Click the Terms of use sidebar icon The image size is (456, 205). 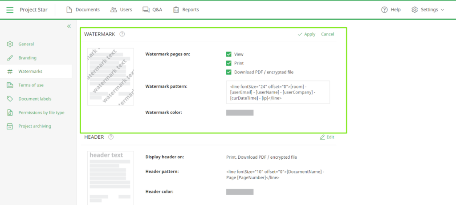10,85
